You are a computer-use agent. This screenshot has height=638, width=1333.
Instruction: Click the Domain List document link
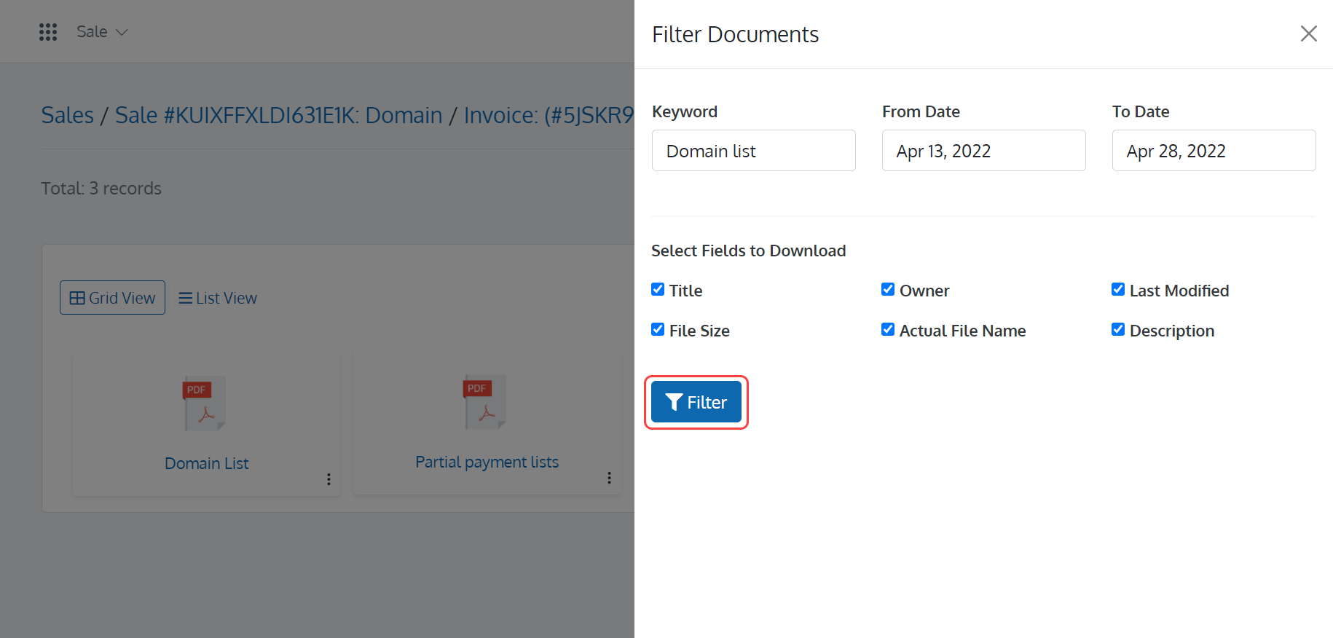(207, 463)
